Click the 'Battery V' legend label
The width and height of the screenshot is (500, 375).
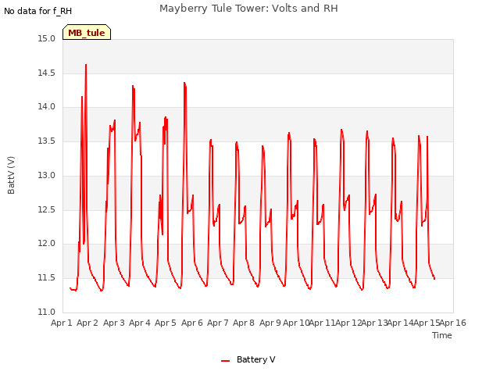(255, 359)
